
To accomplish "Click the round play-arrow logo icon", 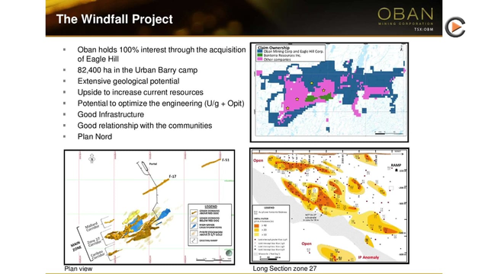I will 455,27.
